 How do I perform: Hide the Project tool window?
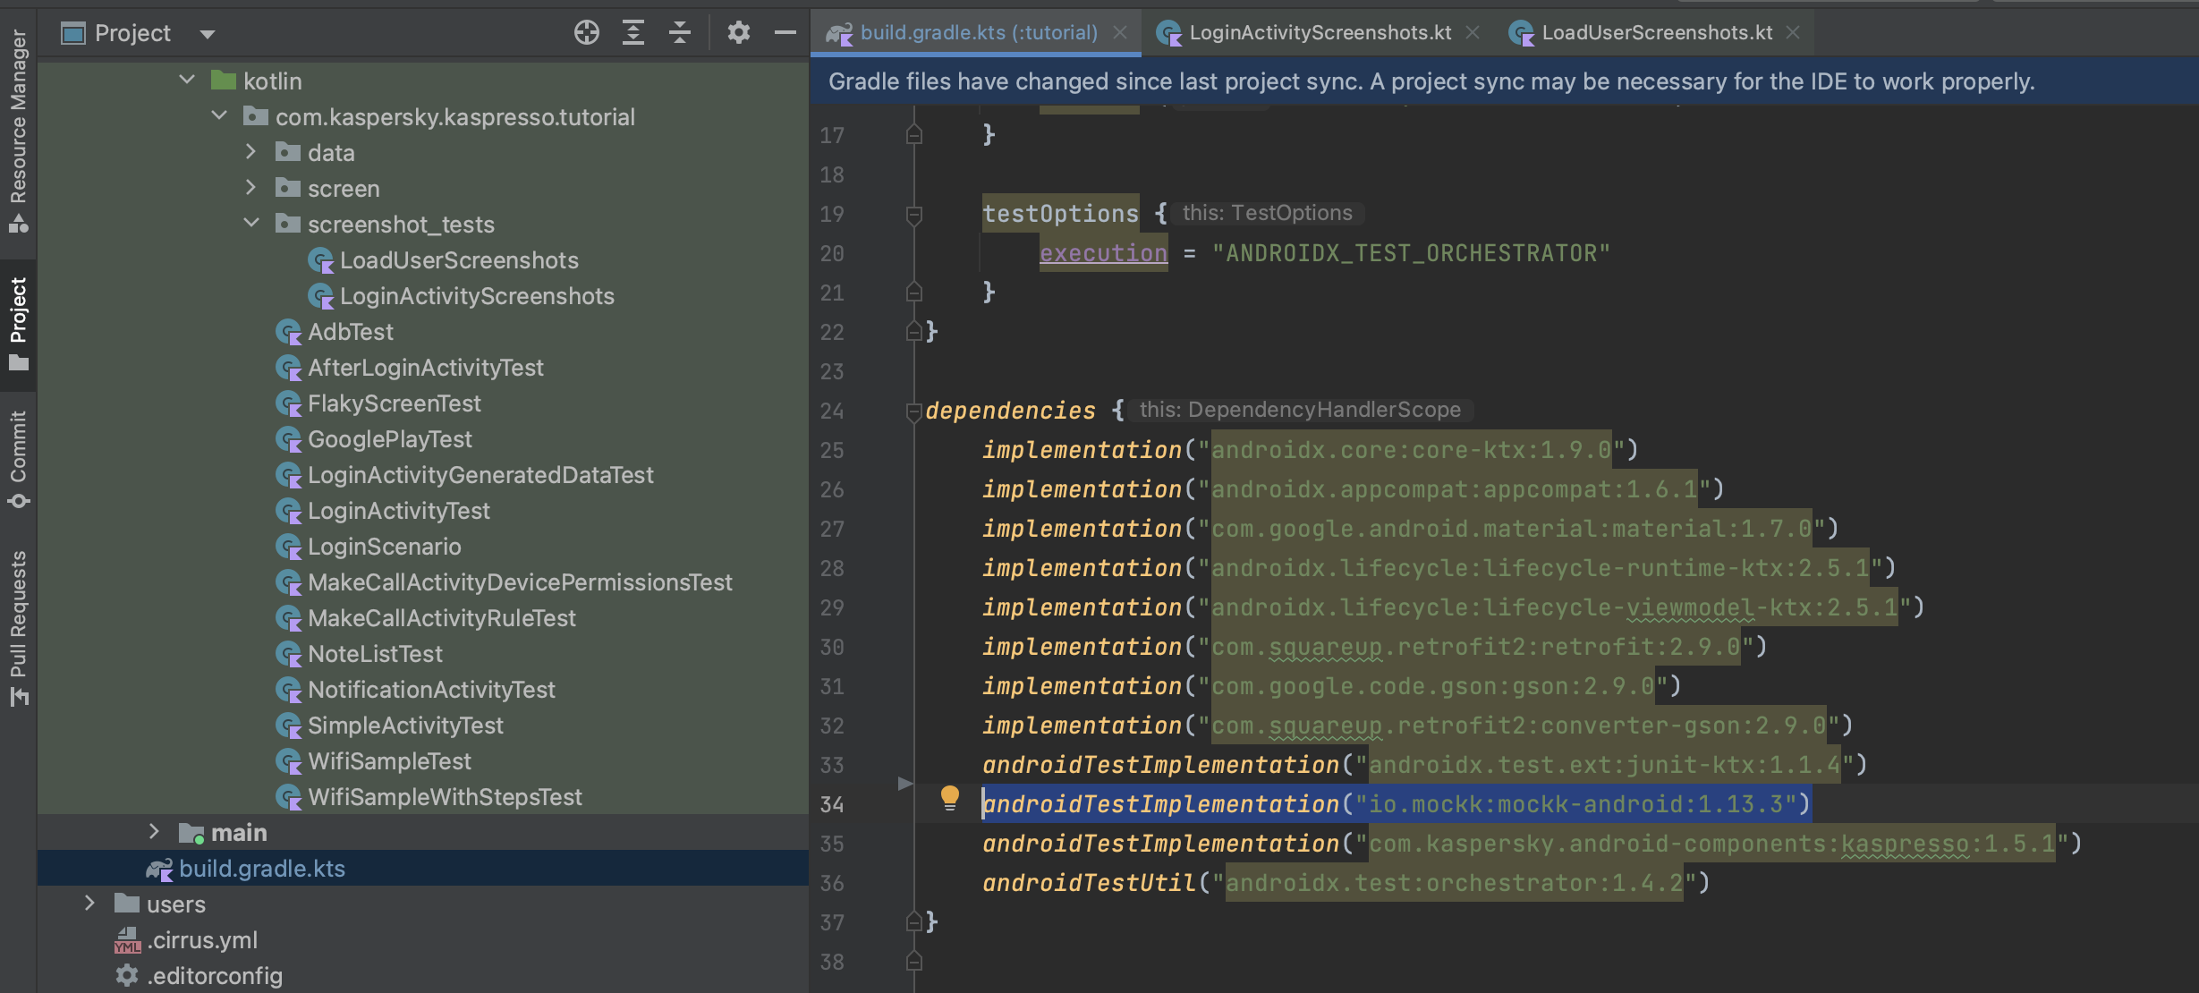coord(785,33)
